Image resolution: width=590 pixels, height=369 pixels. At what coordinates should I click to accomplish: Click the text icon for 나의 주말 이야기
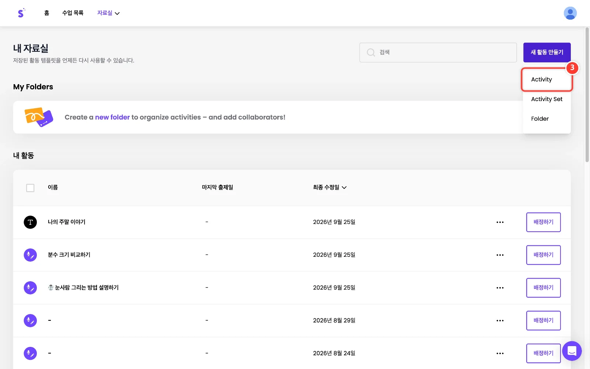30,222
